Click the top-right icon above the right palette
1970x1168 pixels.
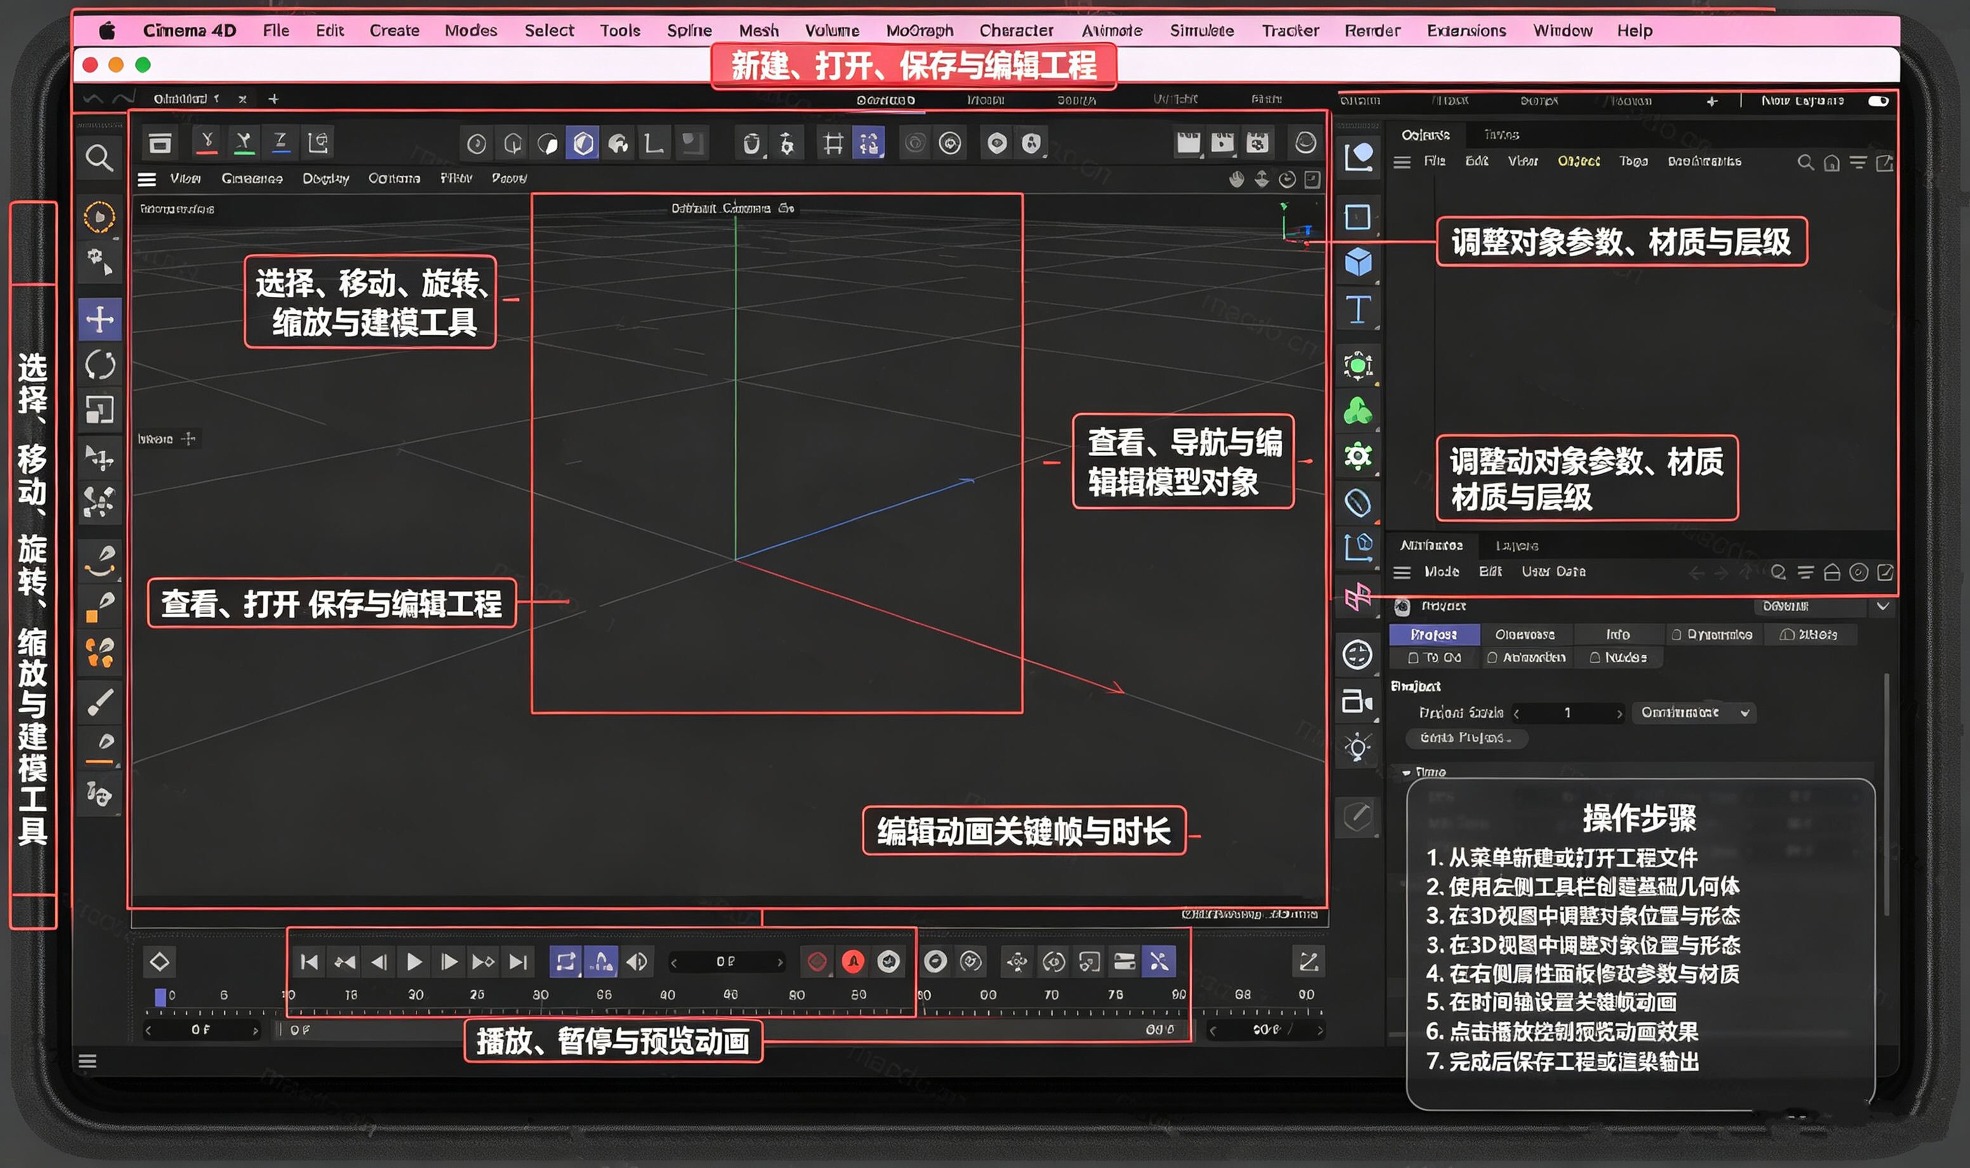tap(1358, 157)
